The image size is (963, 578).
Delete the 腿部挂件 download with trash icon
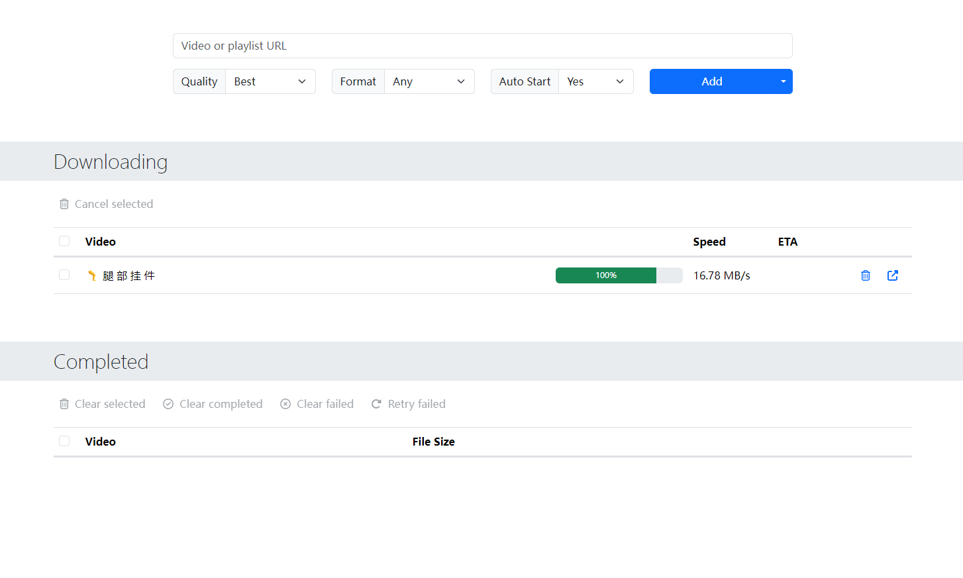865,275
